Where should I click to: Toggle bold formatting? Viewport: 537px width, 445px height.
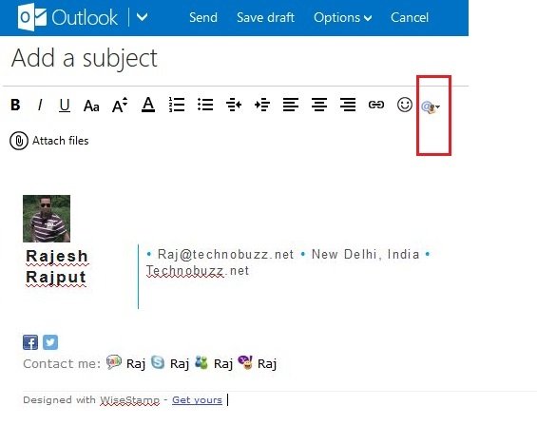[15, 105]
